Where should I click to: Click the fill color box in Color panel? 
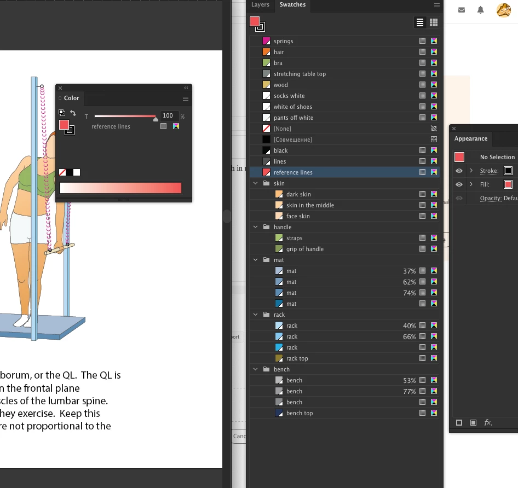click(64, 125)
